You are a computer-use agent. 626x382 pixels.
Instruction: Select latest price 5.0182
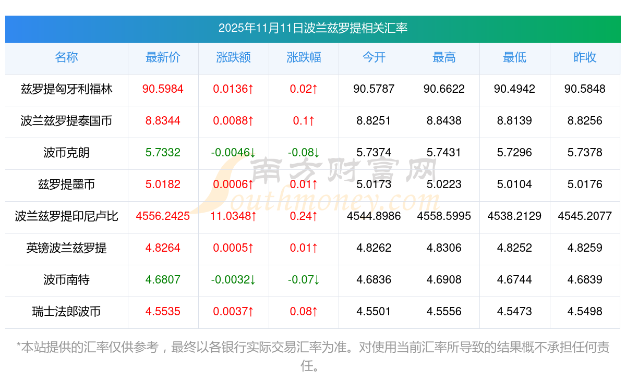[163, 184]
